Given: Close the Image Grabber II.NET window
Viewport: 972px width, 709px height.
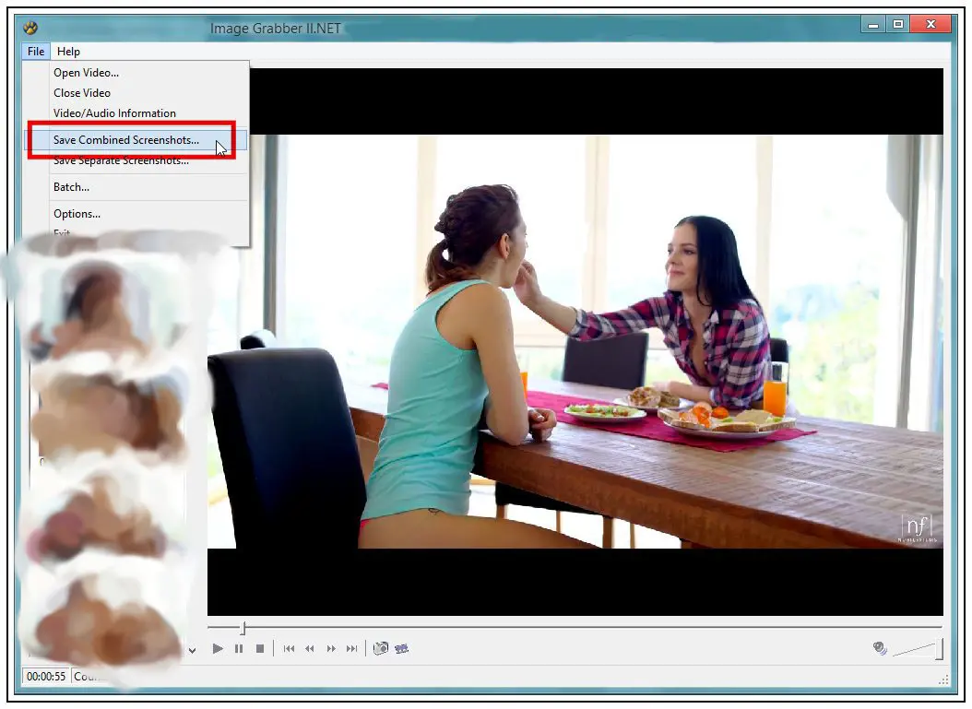Looking at the screenshot, I should click(x=931, y=25).
